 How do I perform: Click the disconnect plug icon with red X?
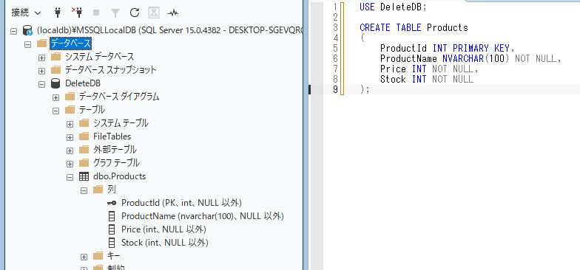tap(77, 13)
